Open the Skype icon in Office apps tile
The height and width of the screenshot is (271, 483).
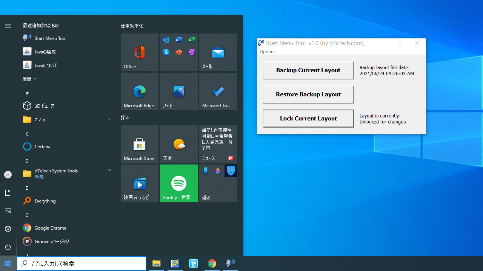[166, 52]
